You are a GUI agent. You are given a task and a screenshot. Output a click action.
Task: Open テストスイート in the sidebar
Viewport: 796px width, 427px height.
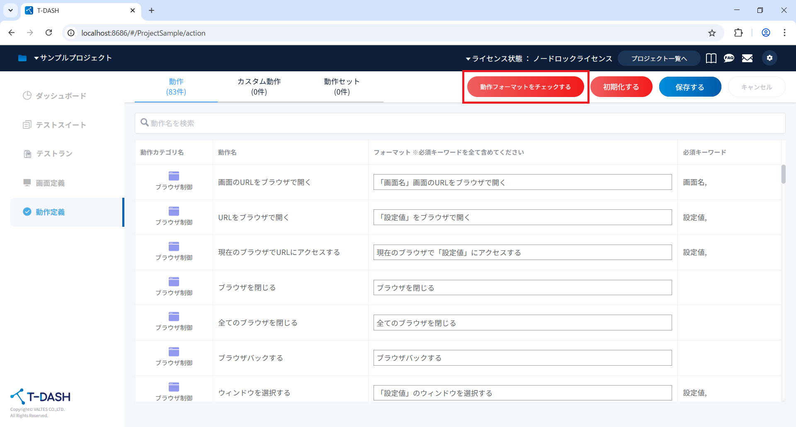click(61, 125)
